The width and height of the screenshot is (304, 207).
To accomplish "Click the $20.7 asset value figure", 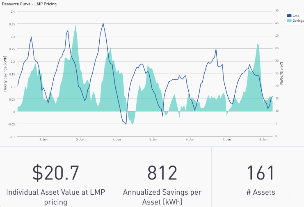I will 56,173.
